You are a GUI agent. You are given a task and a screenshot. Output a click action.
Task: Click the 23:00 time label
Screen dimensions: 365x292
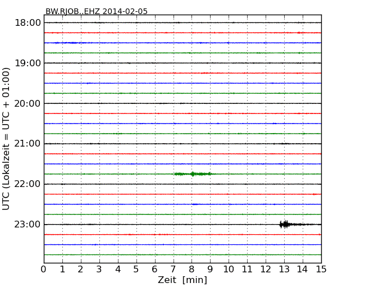28,225
